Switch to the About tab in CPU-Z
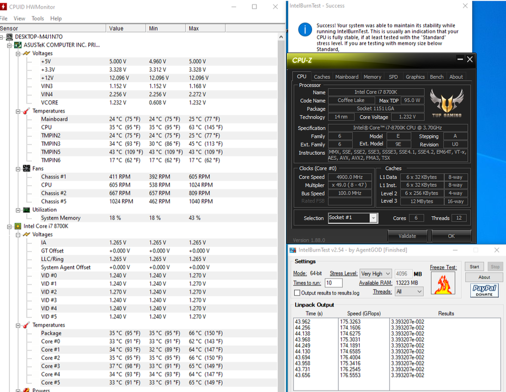This screenshot has width=506, height=392. [456, 77]
